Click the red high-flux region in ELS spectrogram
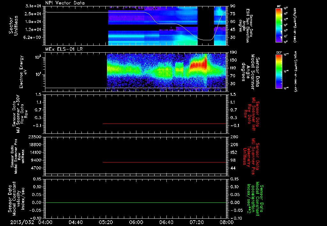Image resolution: width=327 pixels, height=226 pixels. 198,64
